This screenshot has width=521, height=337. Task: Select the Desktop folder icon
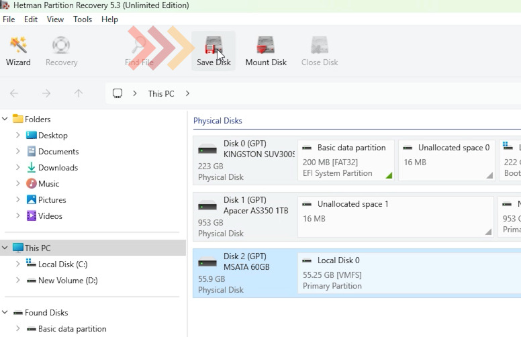(x=32, y=135)
